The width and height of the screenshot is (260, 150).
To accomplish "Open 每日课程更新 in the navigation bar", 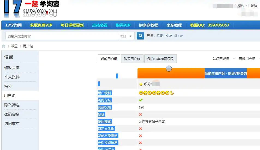I will pyautogui.click(x=72, y=25).
